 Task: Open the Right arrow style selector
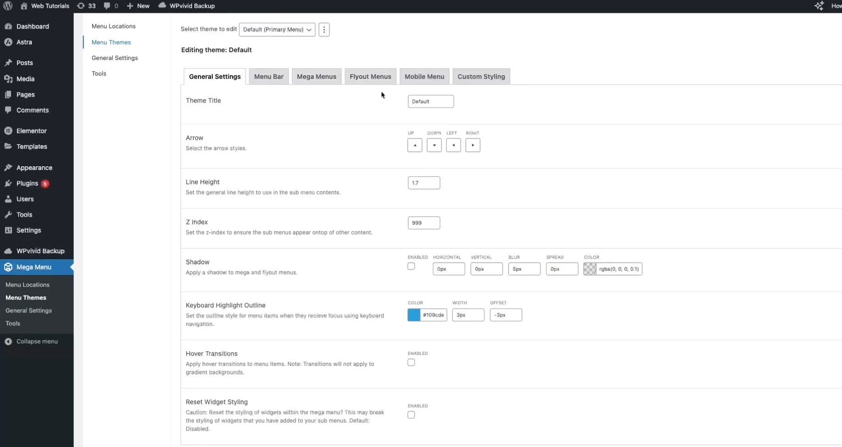473,145
